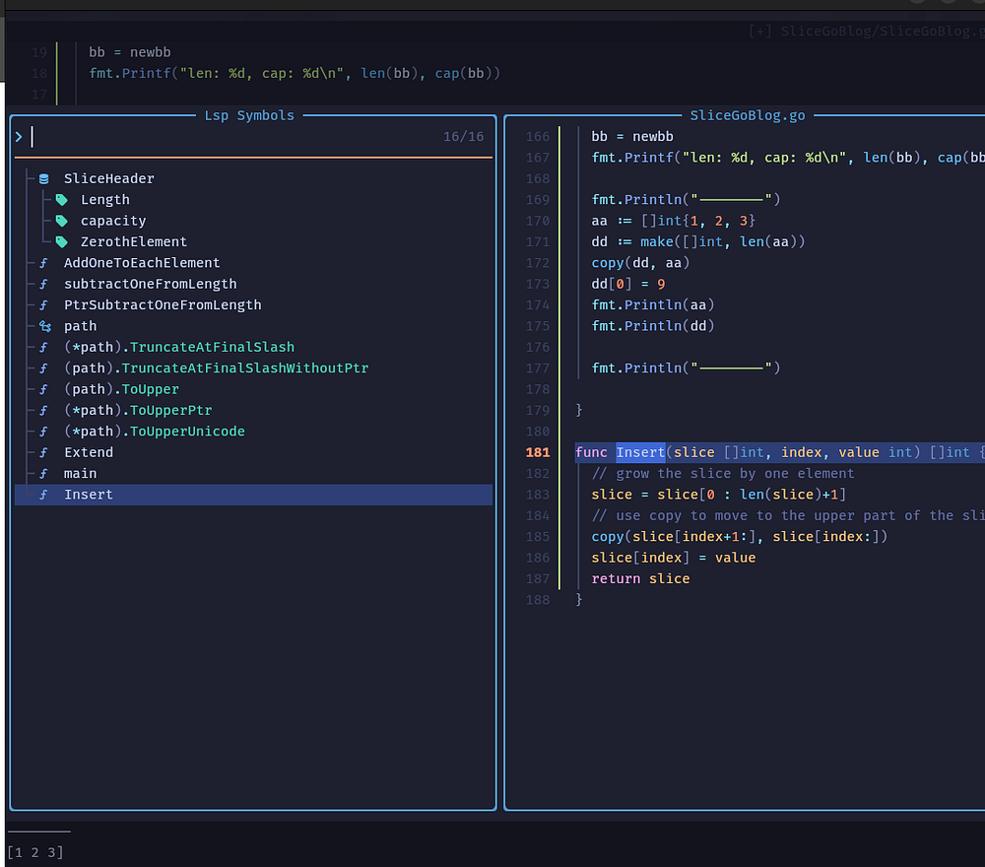The height and width of the screenshot is (867, 985).
Task: Jump to (*path).TruncateAtFinalSlash method
Action: tap(178, 347)
